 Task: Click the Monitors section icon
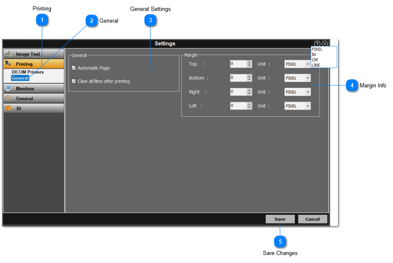8,89
